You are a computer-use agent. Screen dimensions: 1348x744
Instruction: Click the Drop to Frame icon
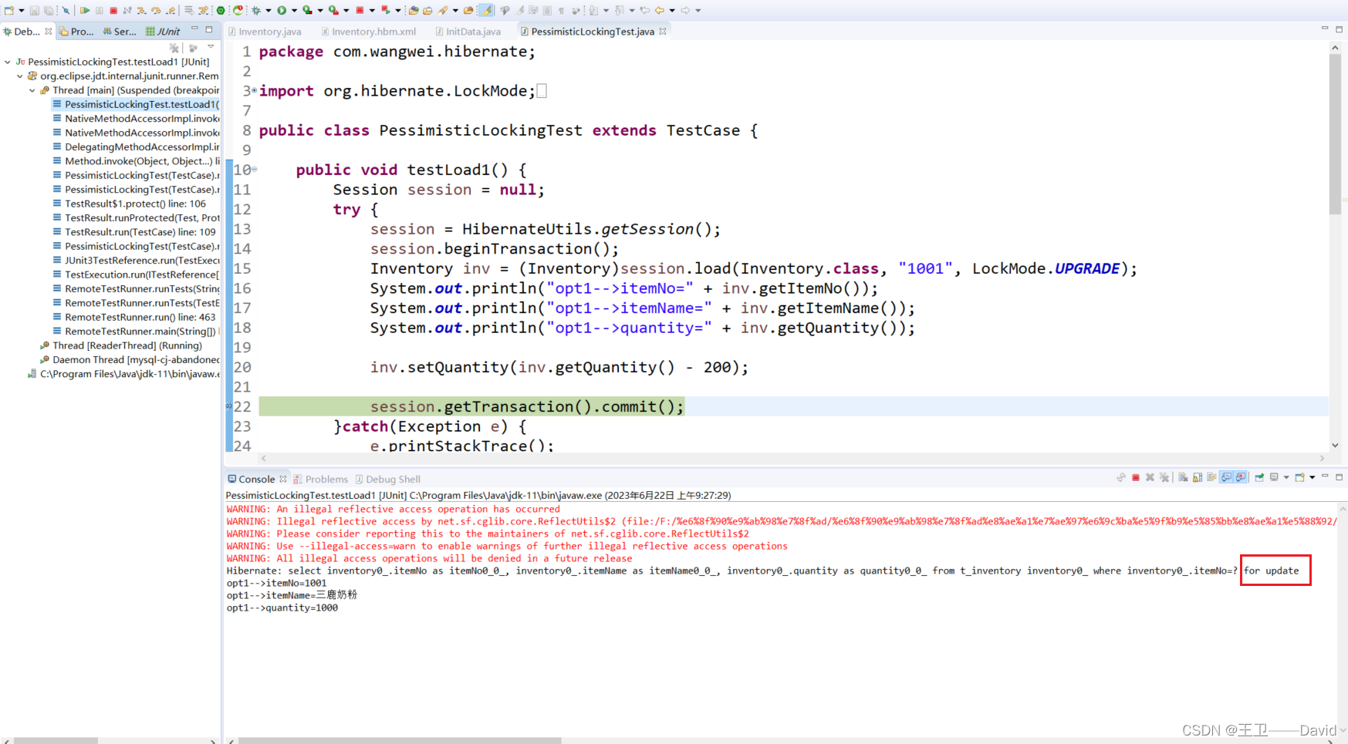[188, 10]
